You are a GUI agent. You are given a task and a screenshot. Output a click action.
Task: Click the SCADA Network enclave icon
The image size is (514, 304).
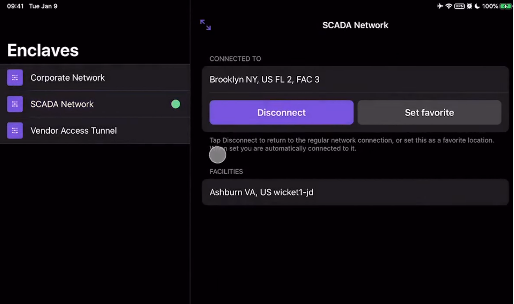point(15,104)
